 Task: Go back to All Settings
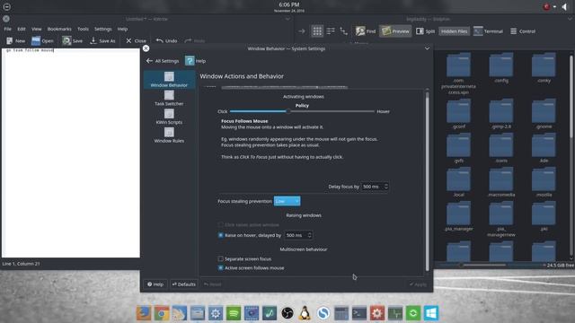tap(163, 61)
